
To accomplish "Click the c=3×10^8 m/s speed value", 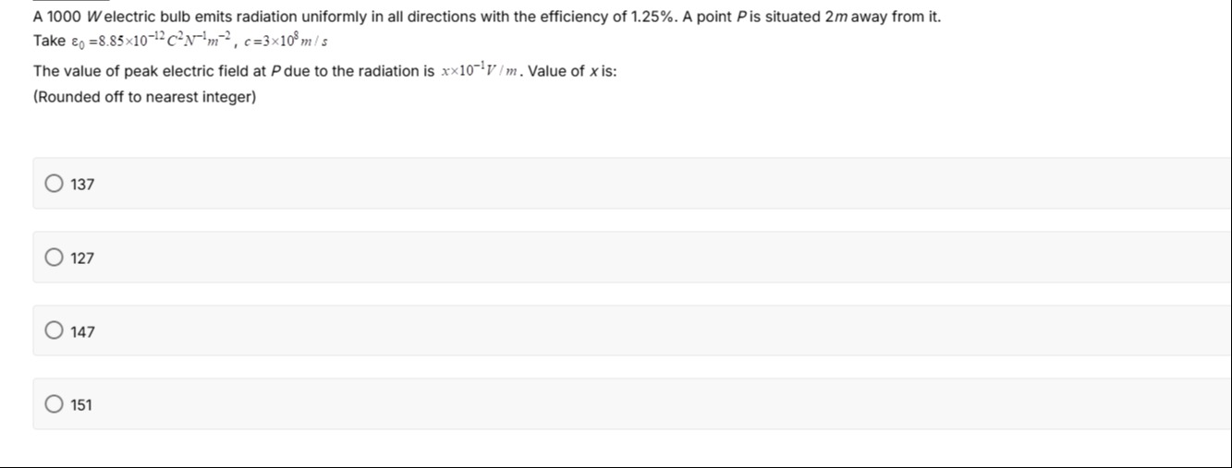I will pos(287,42).
